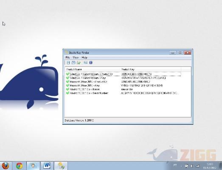Click the Copy toolbar icon
Viewport: 222px width, 170px height.
click(x=73, y=63)
